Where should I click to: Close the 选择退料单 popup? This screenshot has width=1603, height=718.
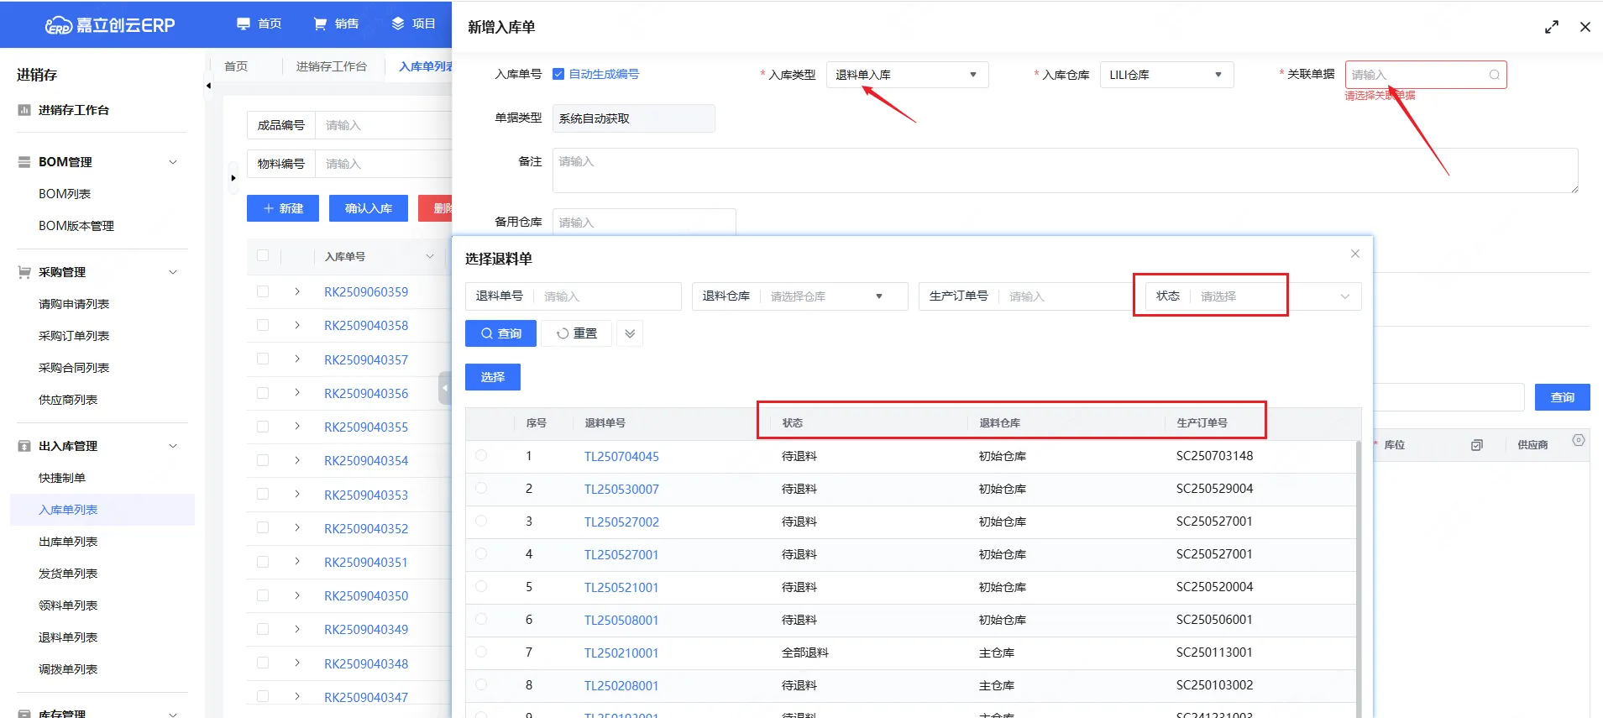coord(1354,254)
